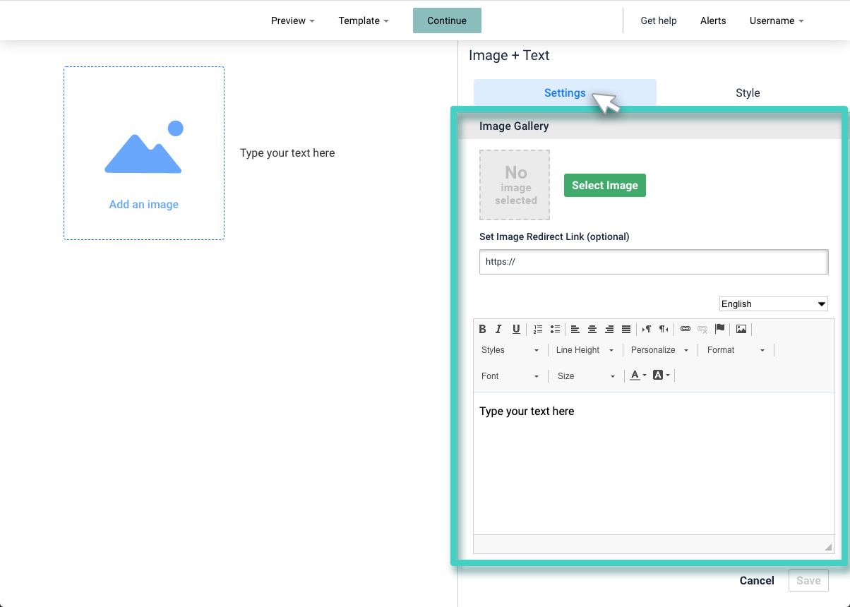Insert an image via editor toolbar
Screen dimensions: 850x607
click(741, 329)
